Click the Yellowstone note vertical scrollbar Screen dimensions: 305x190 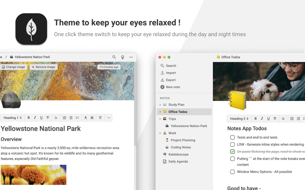(x=135, y=104)
